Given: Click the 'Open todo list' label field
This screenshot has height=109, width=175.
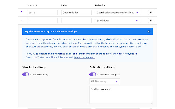Looking at the screenshot, I should (x=76, y=13).
